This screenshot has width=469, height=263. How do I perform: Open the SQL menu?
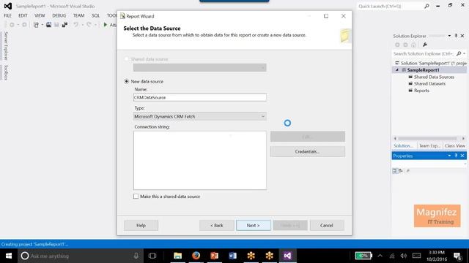(x=95, y=15)
